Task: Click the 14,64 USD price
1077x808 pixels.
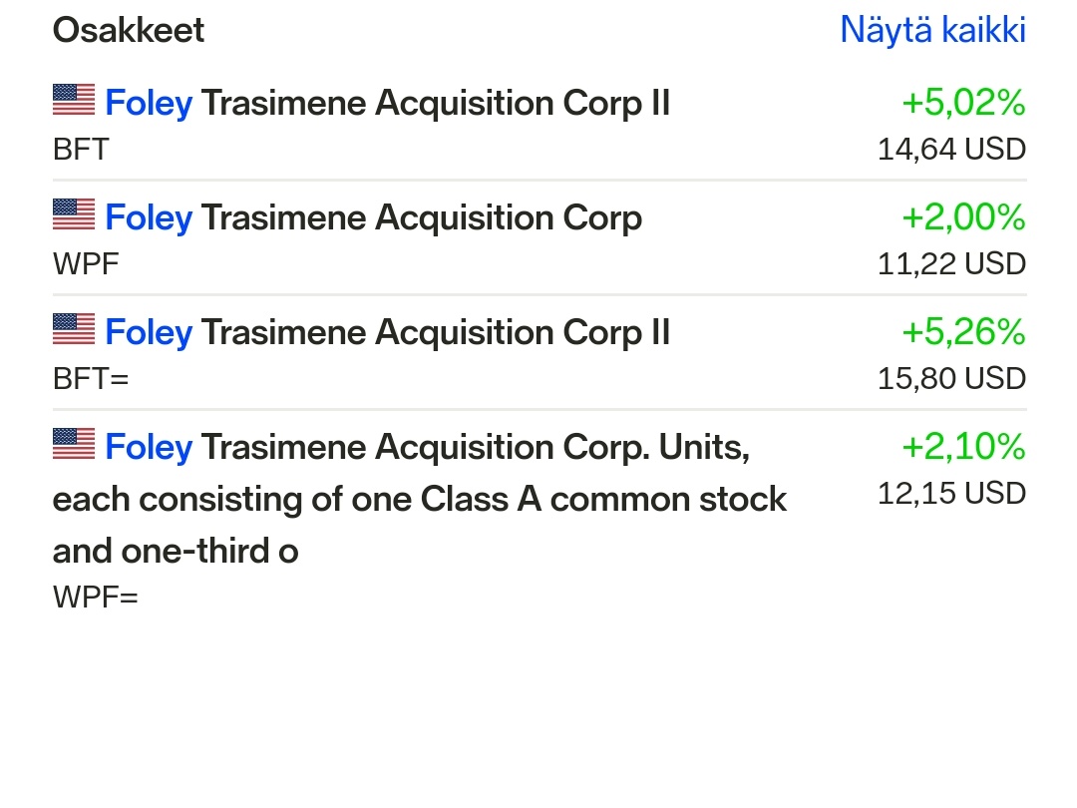Action: coord(951,150)
